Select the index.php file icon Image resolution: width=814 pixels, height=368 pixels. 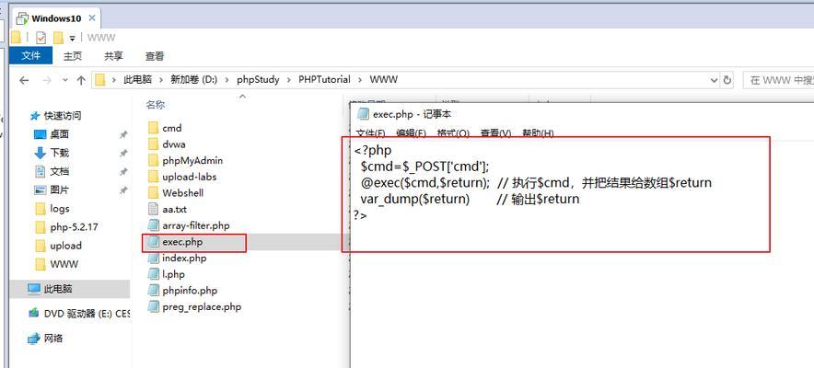point(153,258)
